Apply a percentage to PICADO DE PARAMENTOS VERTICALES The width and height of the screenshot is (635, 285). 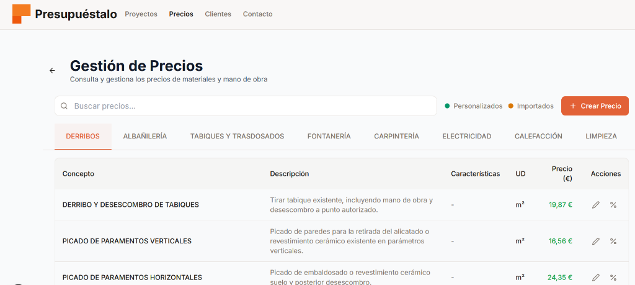(x=613, y=241)
